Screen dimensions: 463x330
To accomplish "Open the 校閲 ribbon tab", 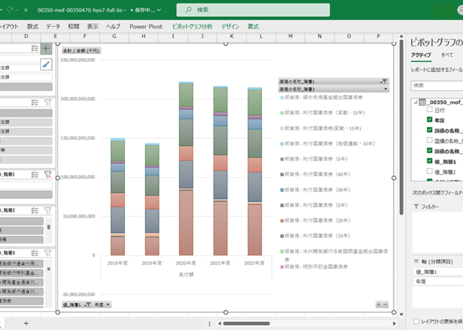I will tap(74, 26).
